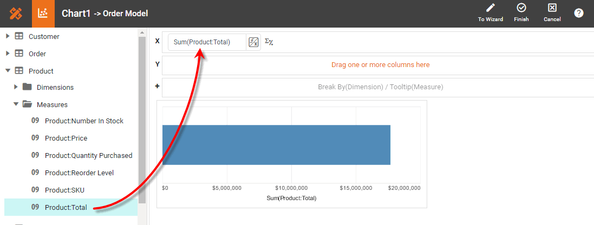Click the Cancel X icon

(552, 8)
